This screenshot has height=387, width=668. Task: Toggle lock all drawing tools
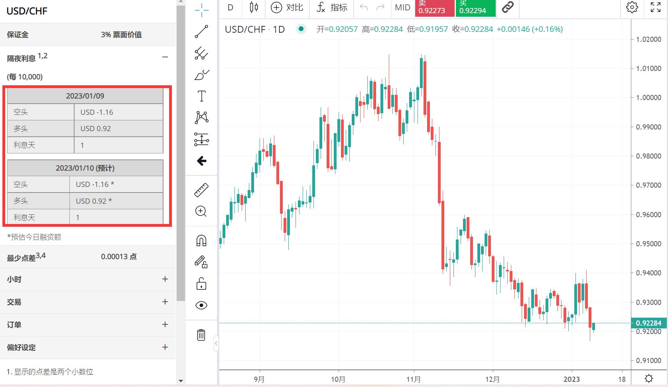click(201, 284)
